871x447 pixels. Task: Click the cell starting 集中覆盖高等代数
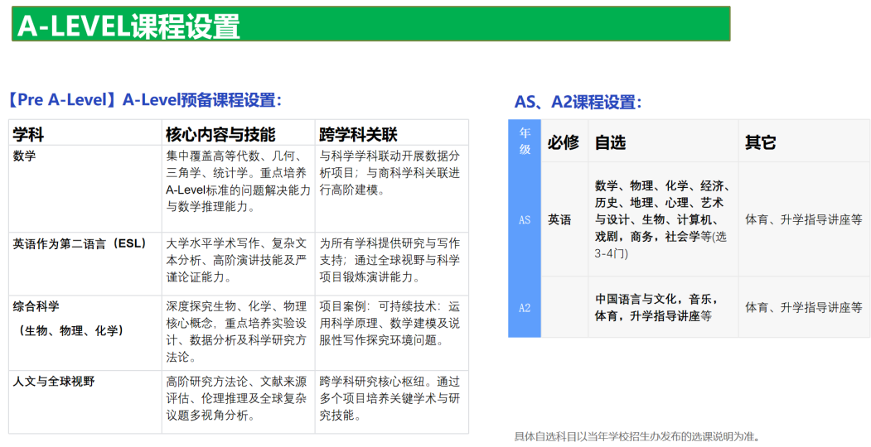click(x=239, y=189)
